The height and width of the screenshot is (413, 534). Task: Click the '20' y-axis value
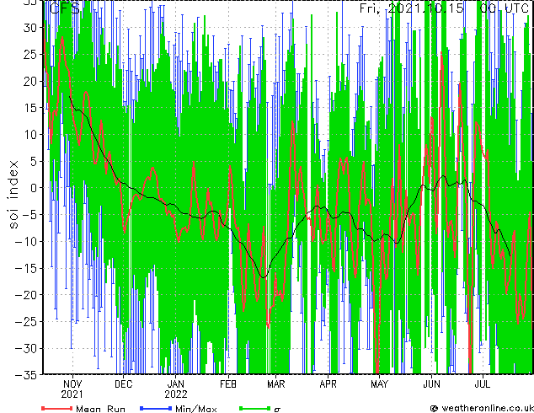[29, 81]
